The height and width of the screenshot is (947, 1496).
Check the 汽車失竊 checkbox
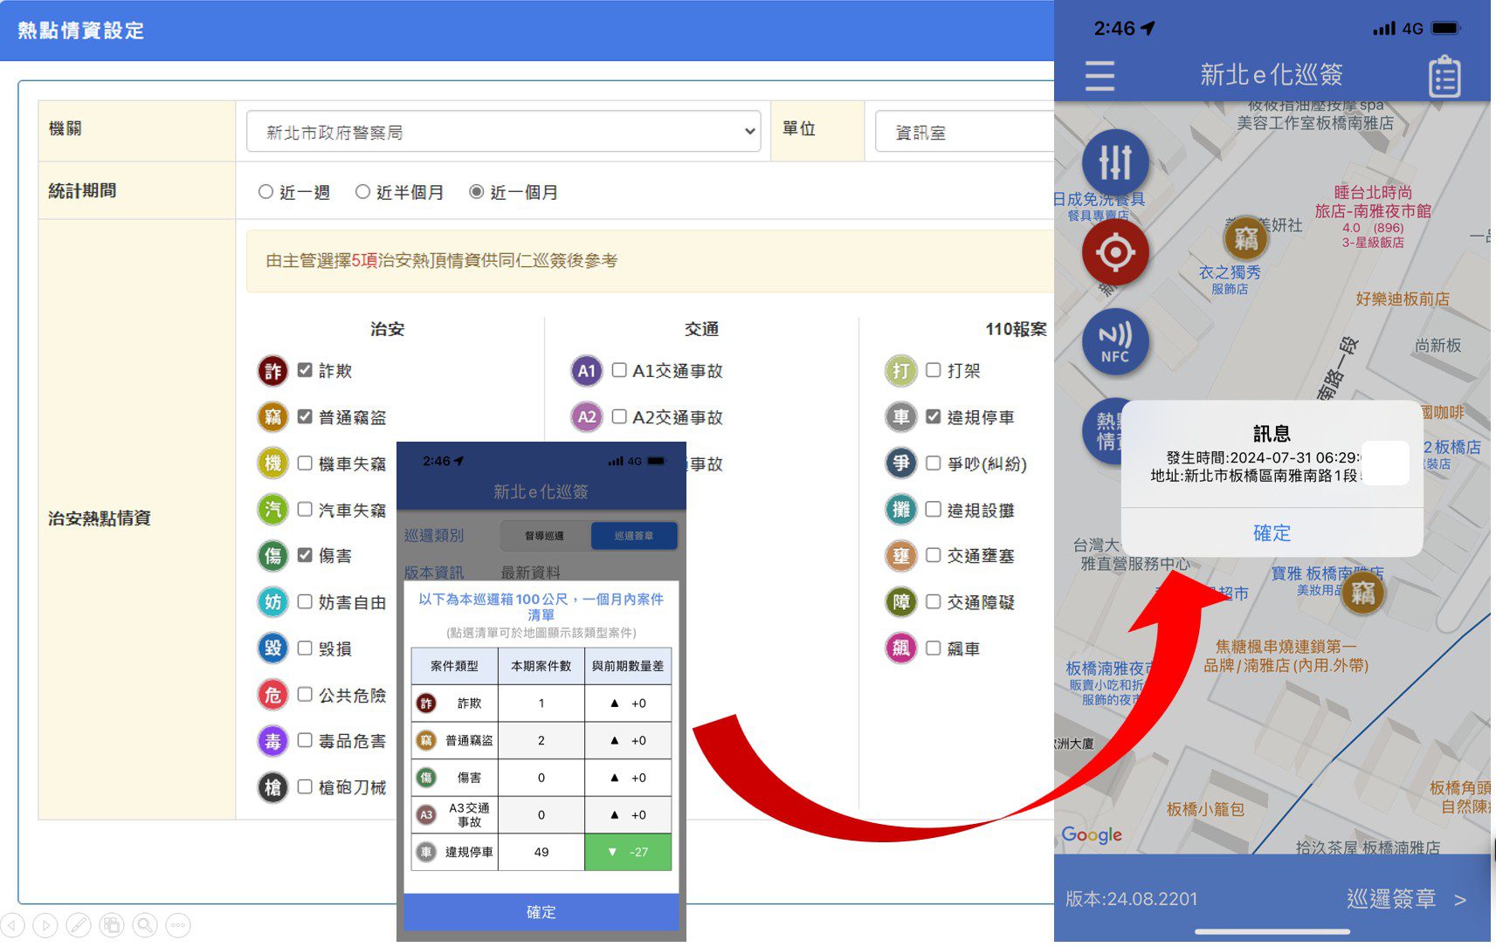[305, 509]
